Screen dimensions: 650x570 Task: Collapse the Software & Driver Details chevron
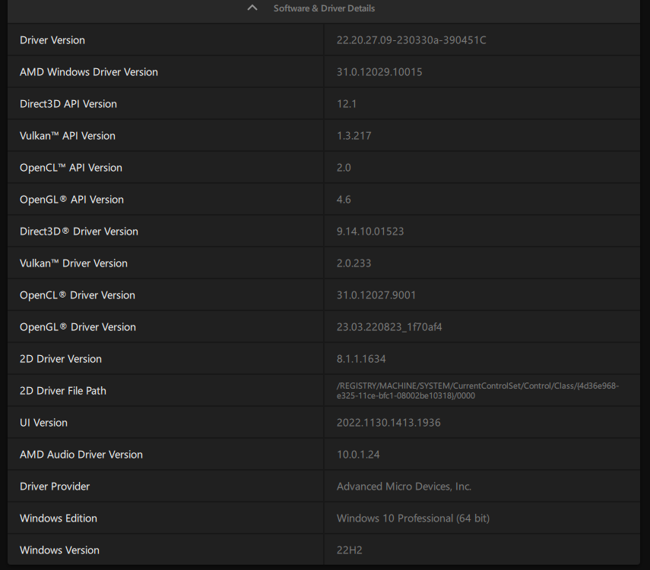point(252,8)
